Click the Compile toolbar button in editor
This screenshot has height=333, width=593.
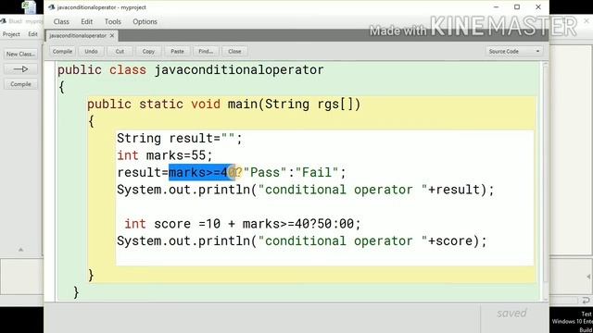[x=62, y=52]
